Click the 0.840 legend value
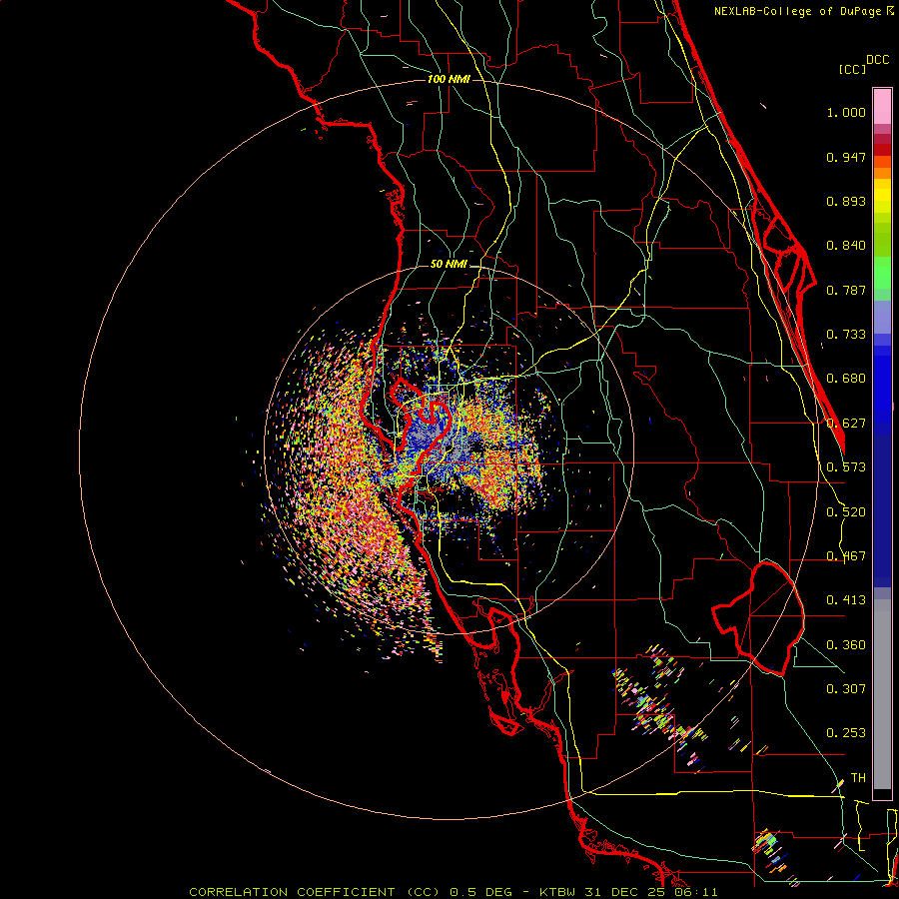Screen dimensions: 899x899 coord(846,246)
